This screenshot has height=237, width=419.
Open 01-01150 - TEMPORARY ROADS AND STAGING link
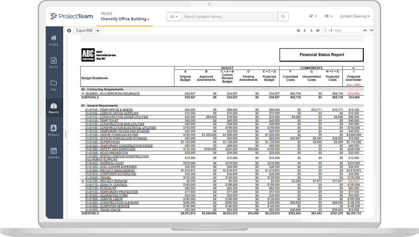point(117,131)
